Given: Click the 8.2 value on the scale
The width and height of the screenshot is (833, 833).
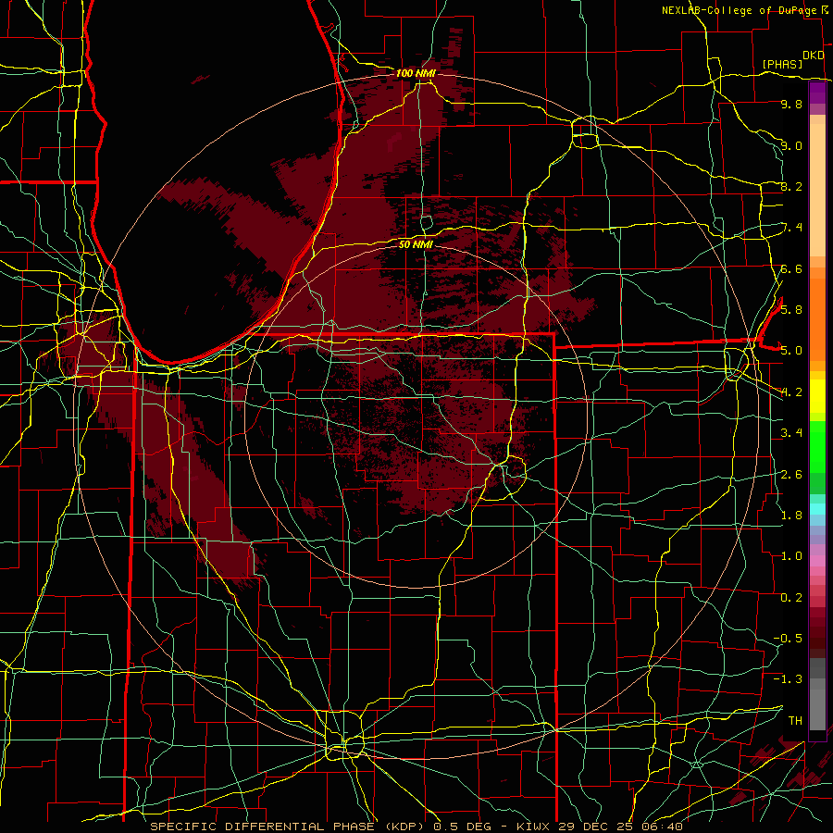Looking at the screenshot, I should point(791,186).
